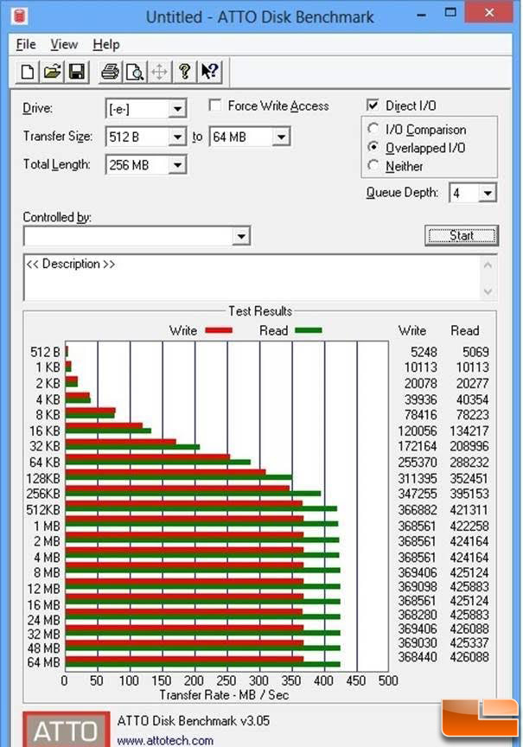Select the I/O Comparison radio button

[373, 129]
